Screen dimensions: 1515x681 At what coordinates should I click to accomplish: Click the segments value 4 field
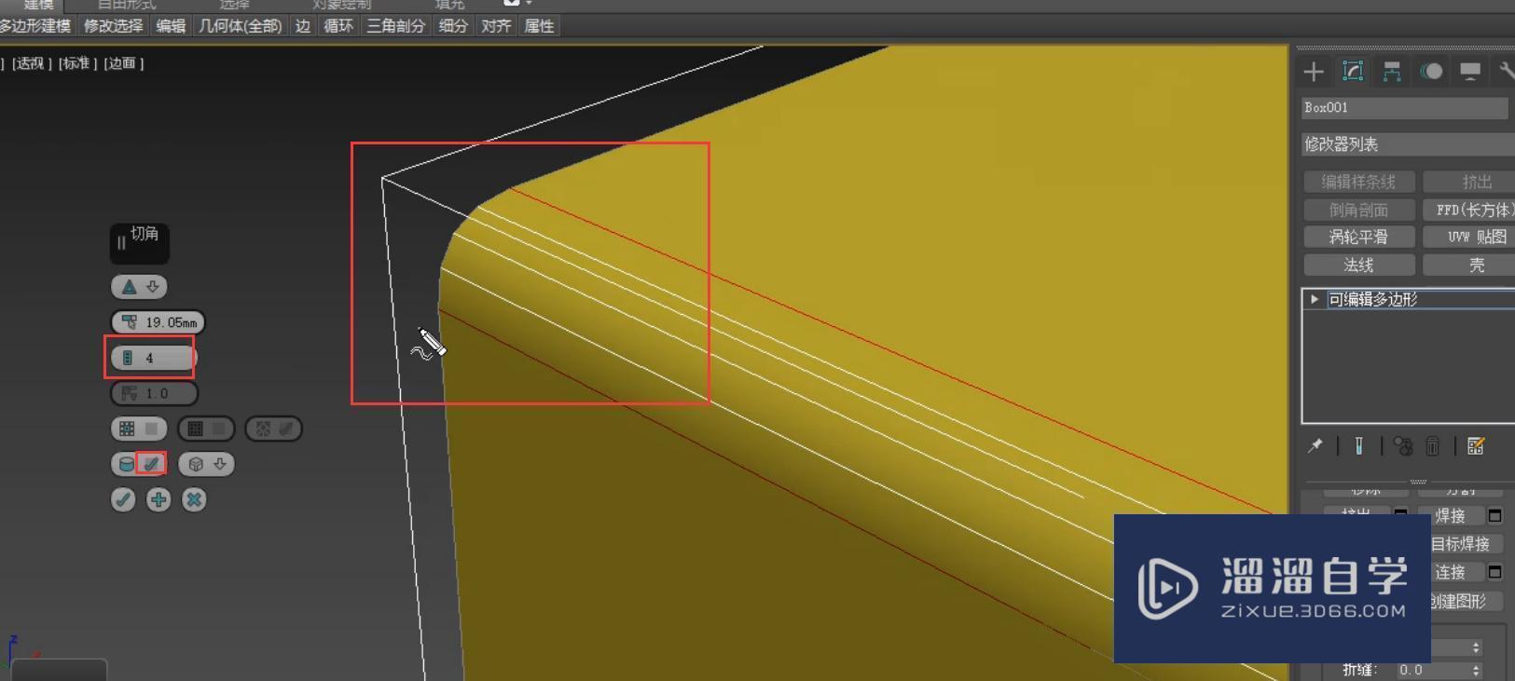pyautogui.click(x=166, y=358)
